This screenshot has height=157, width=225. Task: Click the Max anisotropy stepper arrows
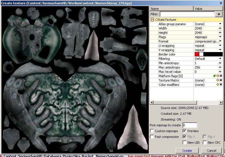click(220, 67)
